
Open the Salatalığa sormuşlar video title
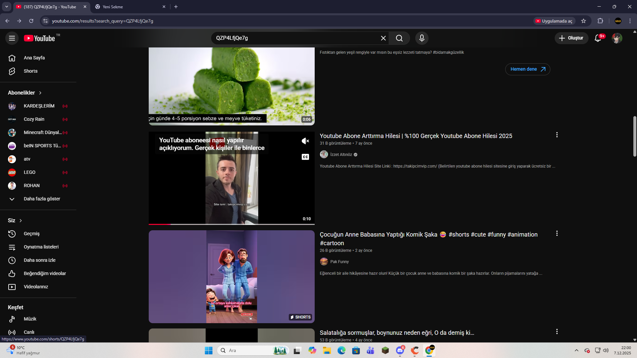pos(397,333)
